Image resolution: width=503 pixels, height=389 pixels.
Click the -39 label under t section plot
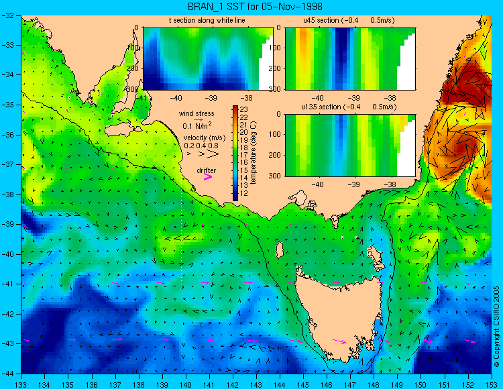click(211, 98)
